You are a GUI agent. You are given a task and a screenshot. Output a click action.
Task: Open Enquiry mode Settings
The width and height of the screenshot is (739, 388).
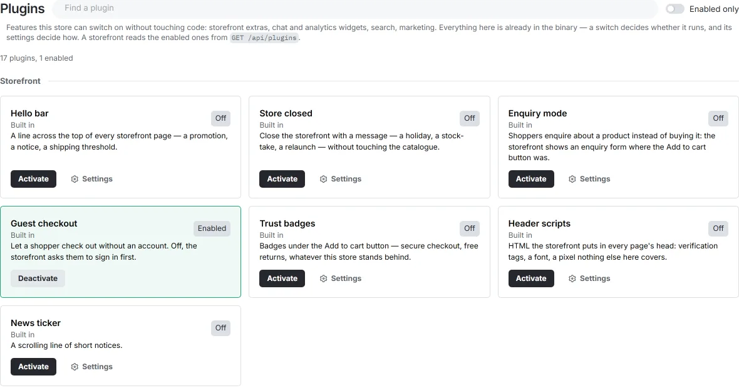589,179
